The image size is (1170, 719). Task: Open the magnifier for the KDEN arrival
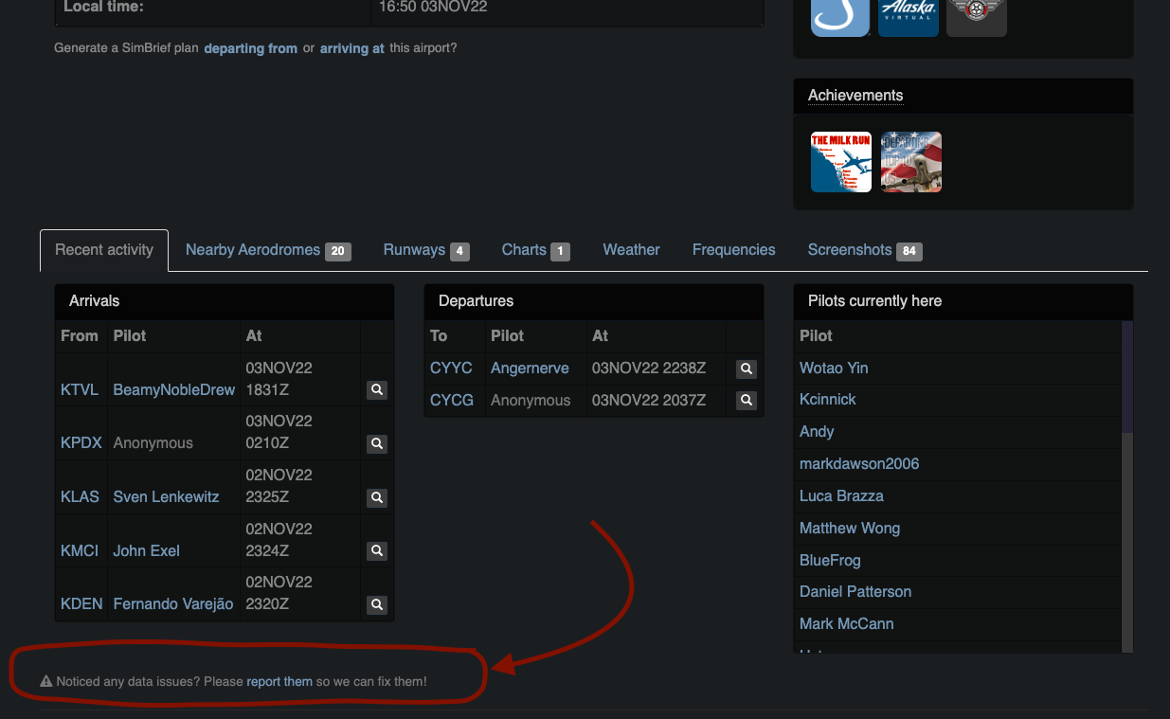tap(376, 604)
